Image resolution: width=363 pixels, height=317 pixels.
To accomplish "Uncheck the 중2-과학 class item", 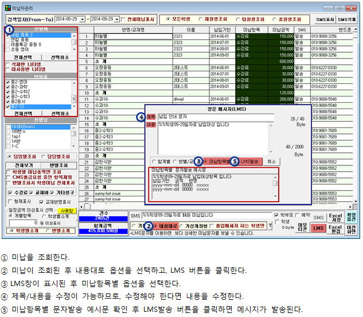I will click(x=8, y=87).
